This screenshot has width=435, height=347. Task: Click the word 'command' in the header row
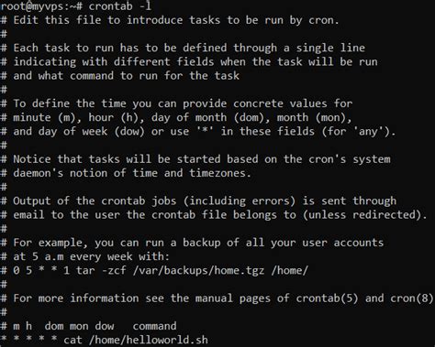[x=154, y=326]
